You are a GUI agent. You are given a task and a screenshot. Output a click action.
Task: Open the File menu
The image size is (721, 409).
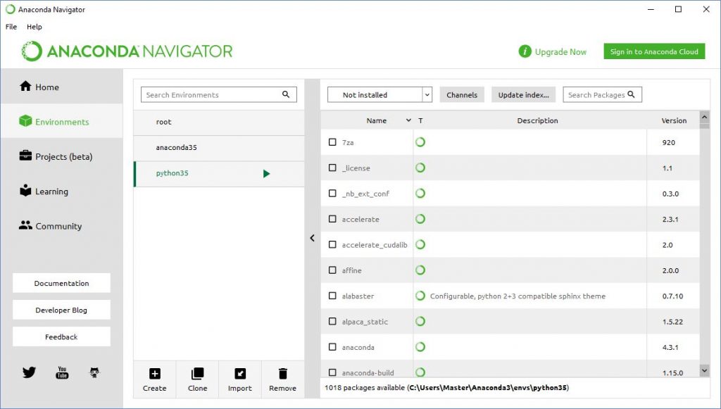pos(11,27)
